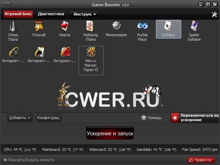The height and width of the screenshot is (165, 220).
Task: Pick the Minesweeper mine icon
Action: click(117, 26)
